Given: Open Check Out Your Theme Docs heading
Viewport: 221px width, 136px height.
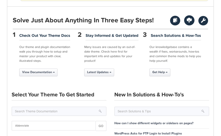Looking at the screenshot, I should tap(45, 35).
